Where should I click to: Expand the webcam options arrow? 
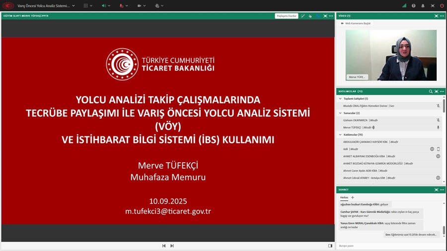click(x=145, y=5)
